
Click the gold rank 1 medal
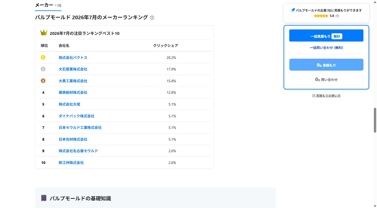(x=43, y=57)
